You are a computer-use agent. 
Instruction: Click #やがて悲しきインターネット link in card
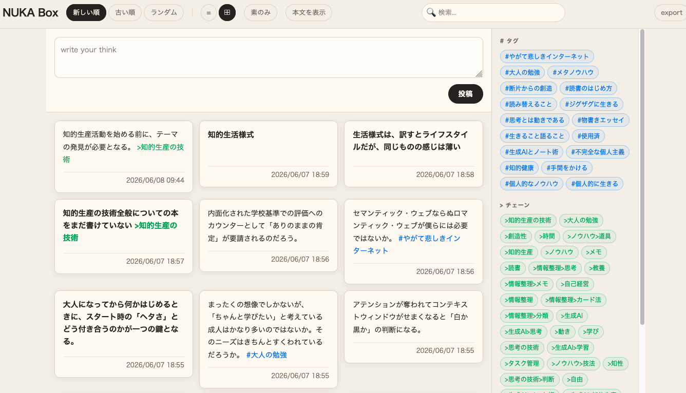pyautogui.click(x=406, y=245)
